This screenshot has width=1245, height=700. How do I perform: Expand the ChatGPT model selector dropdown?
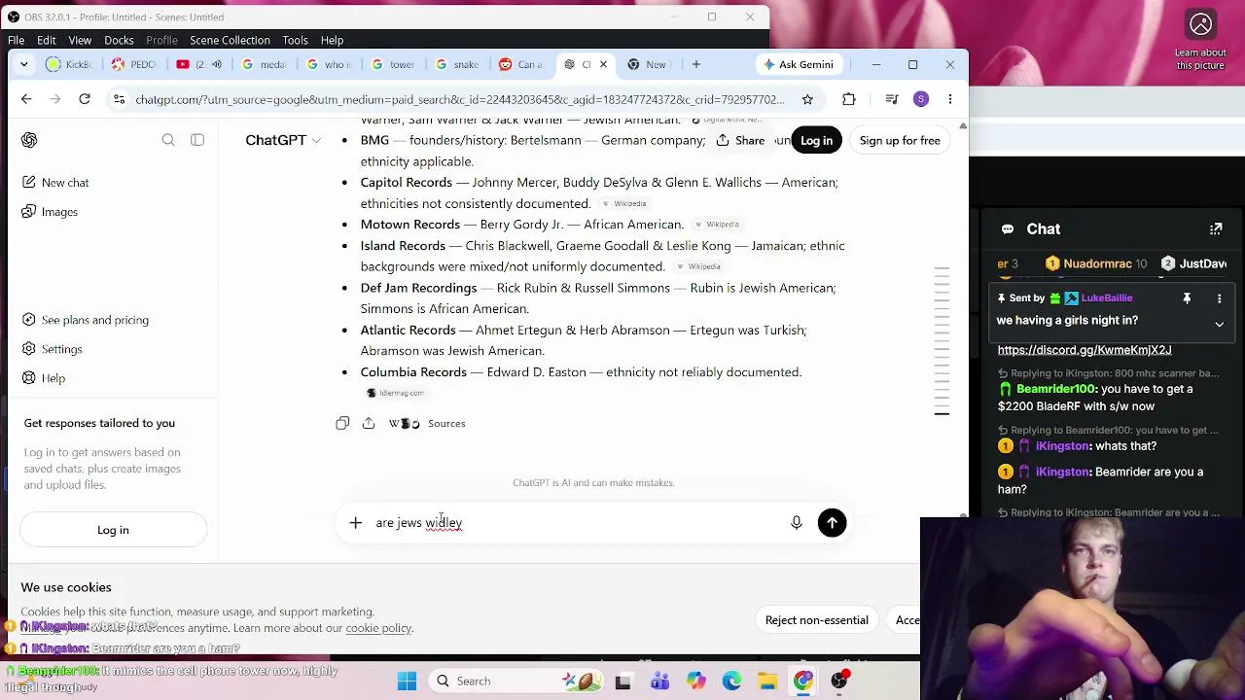pos(283,140)
